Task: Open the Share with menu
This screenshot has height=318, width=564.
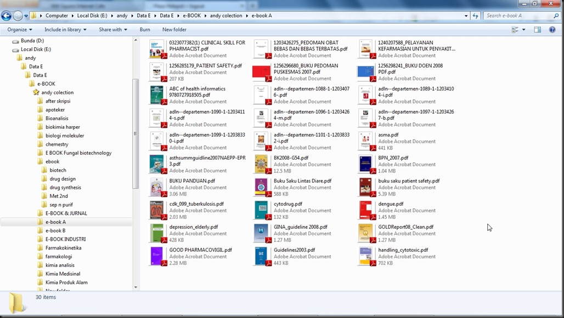Action: click(x=113, y=30)
